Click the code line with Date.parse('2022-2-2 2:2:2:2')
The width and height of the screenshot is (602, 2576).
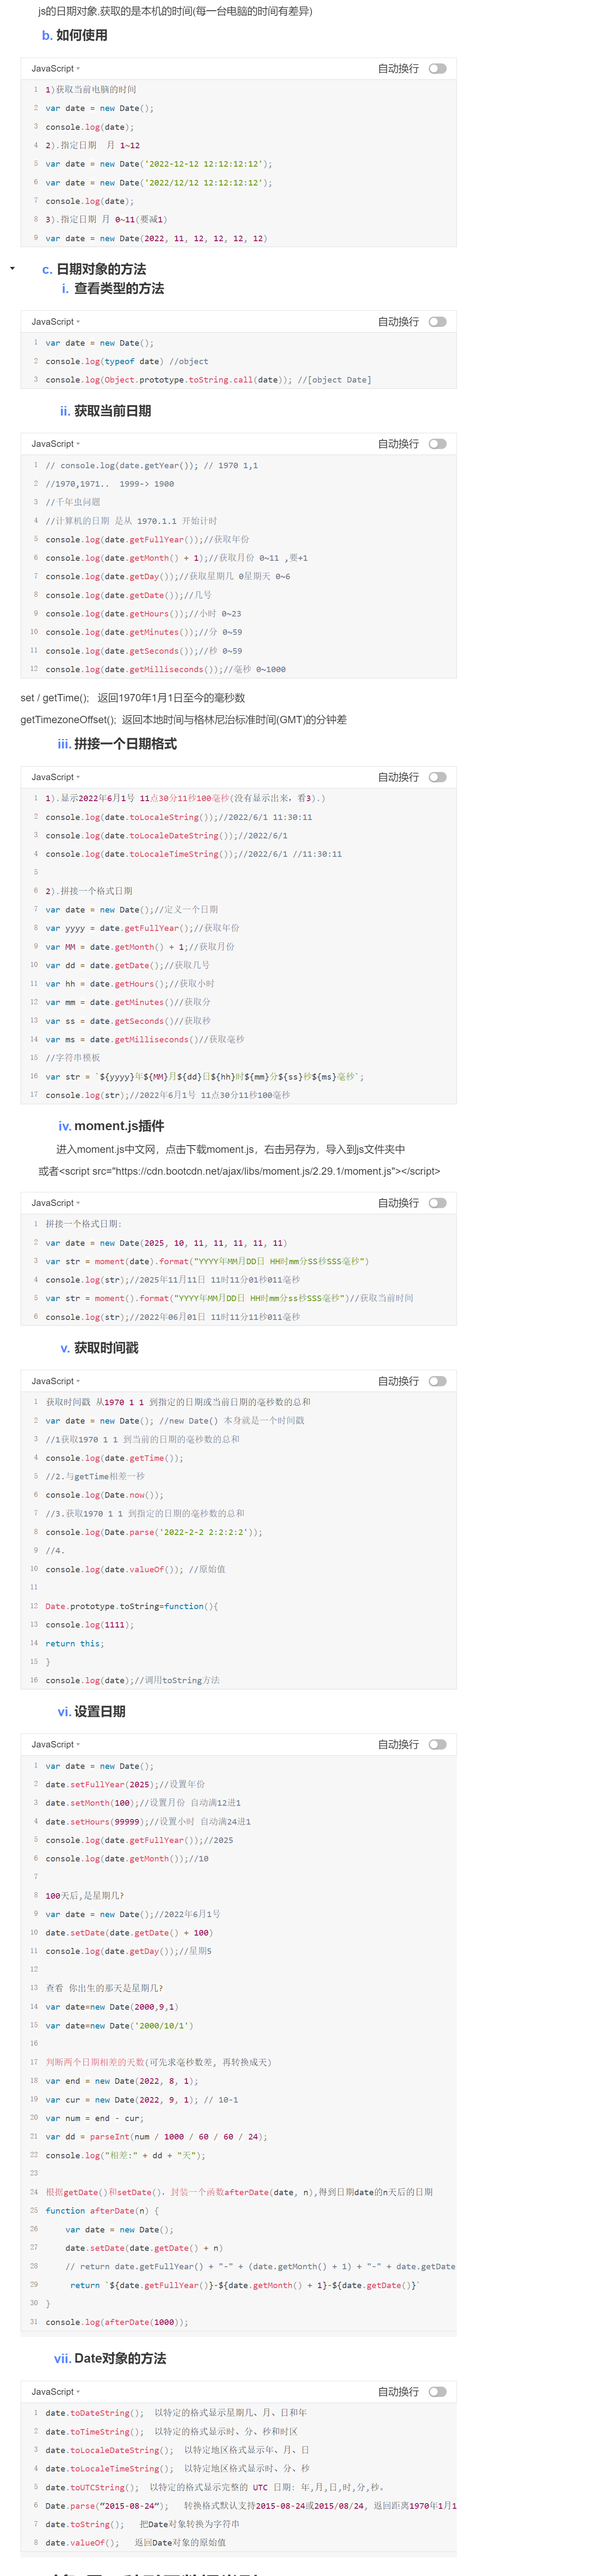pyautogui.click(x=154, y=1532)
